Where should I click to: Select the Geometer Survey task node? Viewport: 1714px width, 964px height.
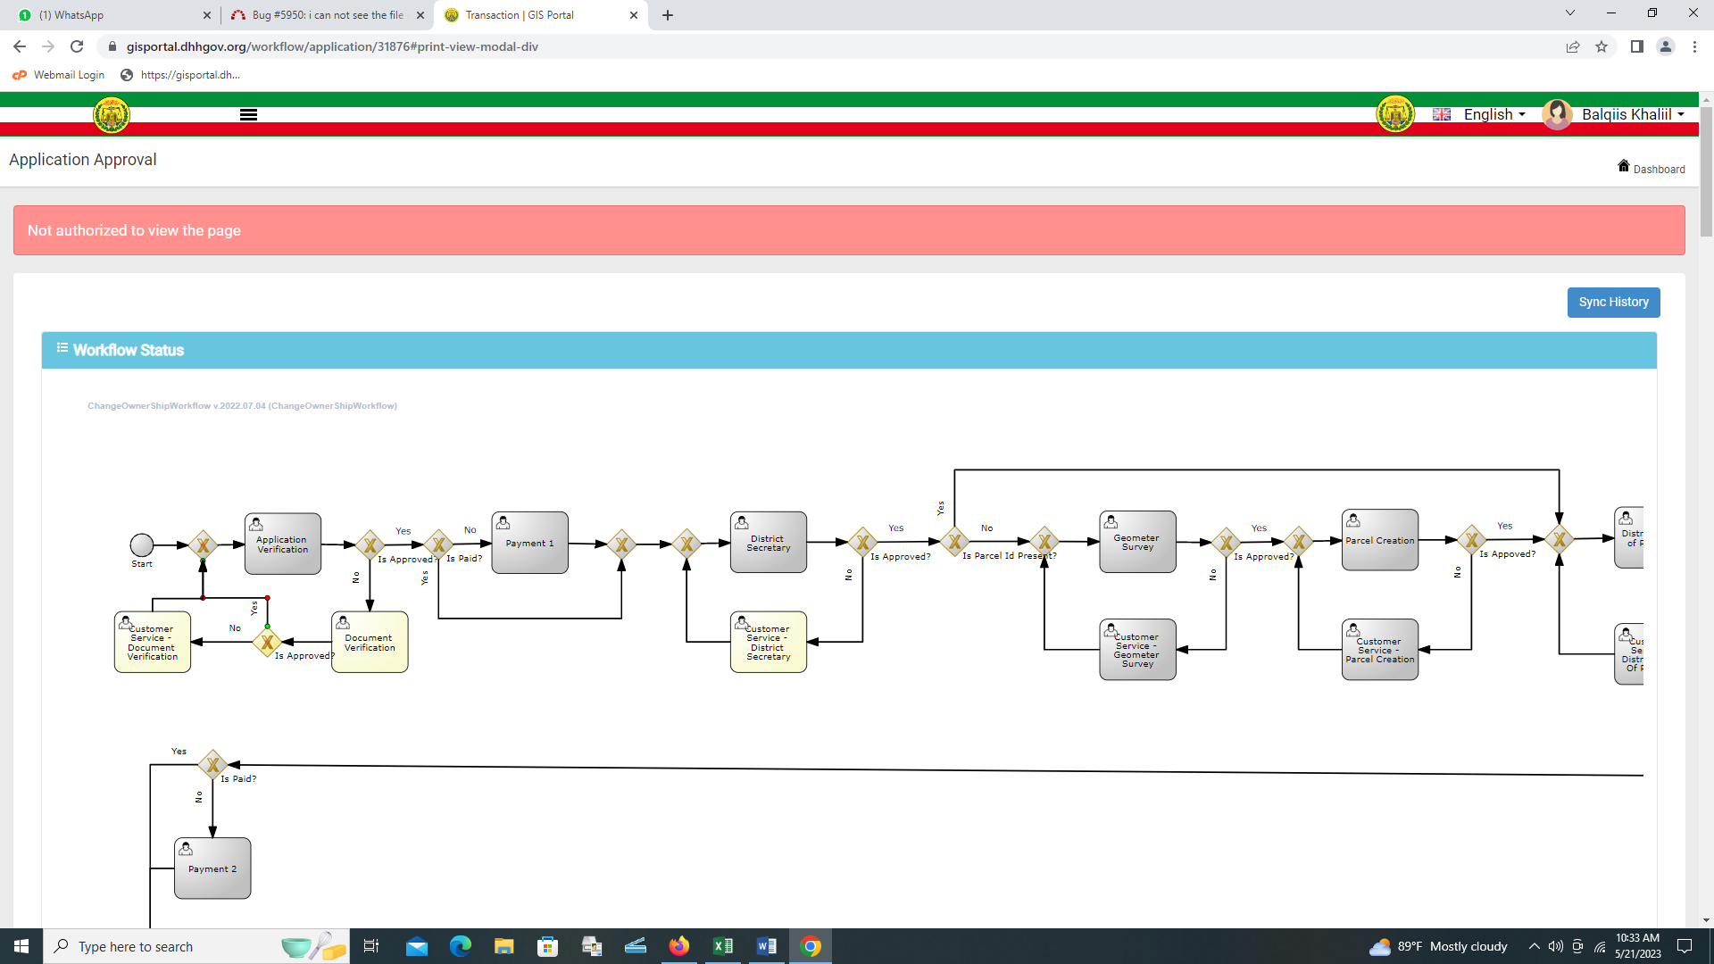pos(1137,542)
